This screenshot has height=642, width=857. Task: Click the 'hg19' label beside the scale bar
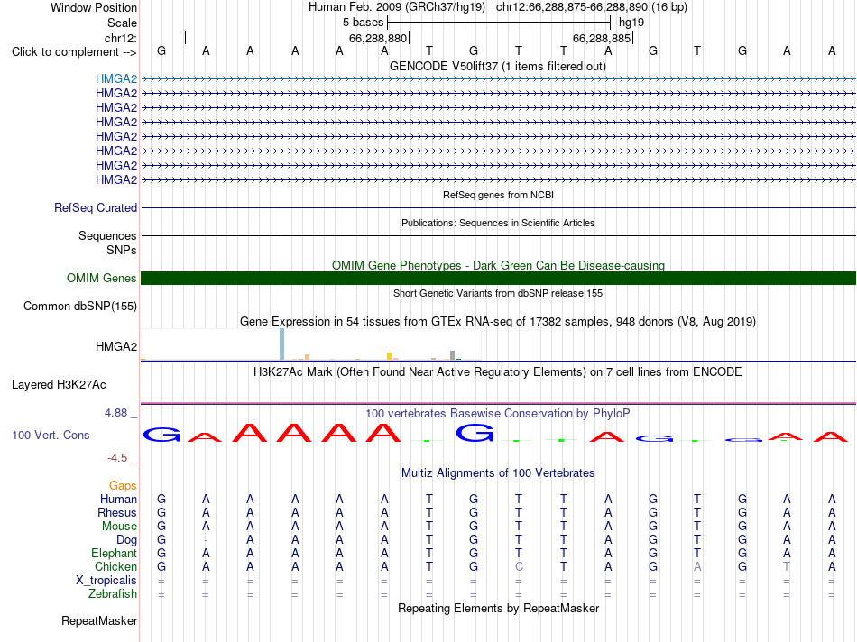click(631, 23)
